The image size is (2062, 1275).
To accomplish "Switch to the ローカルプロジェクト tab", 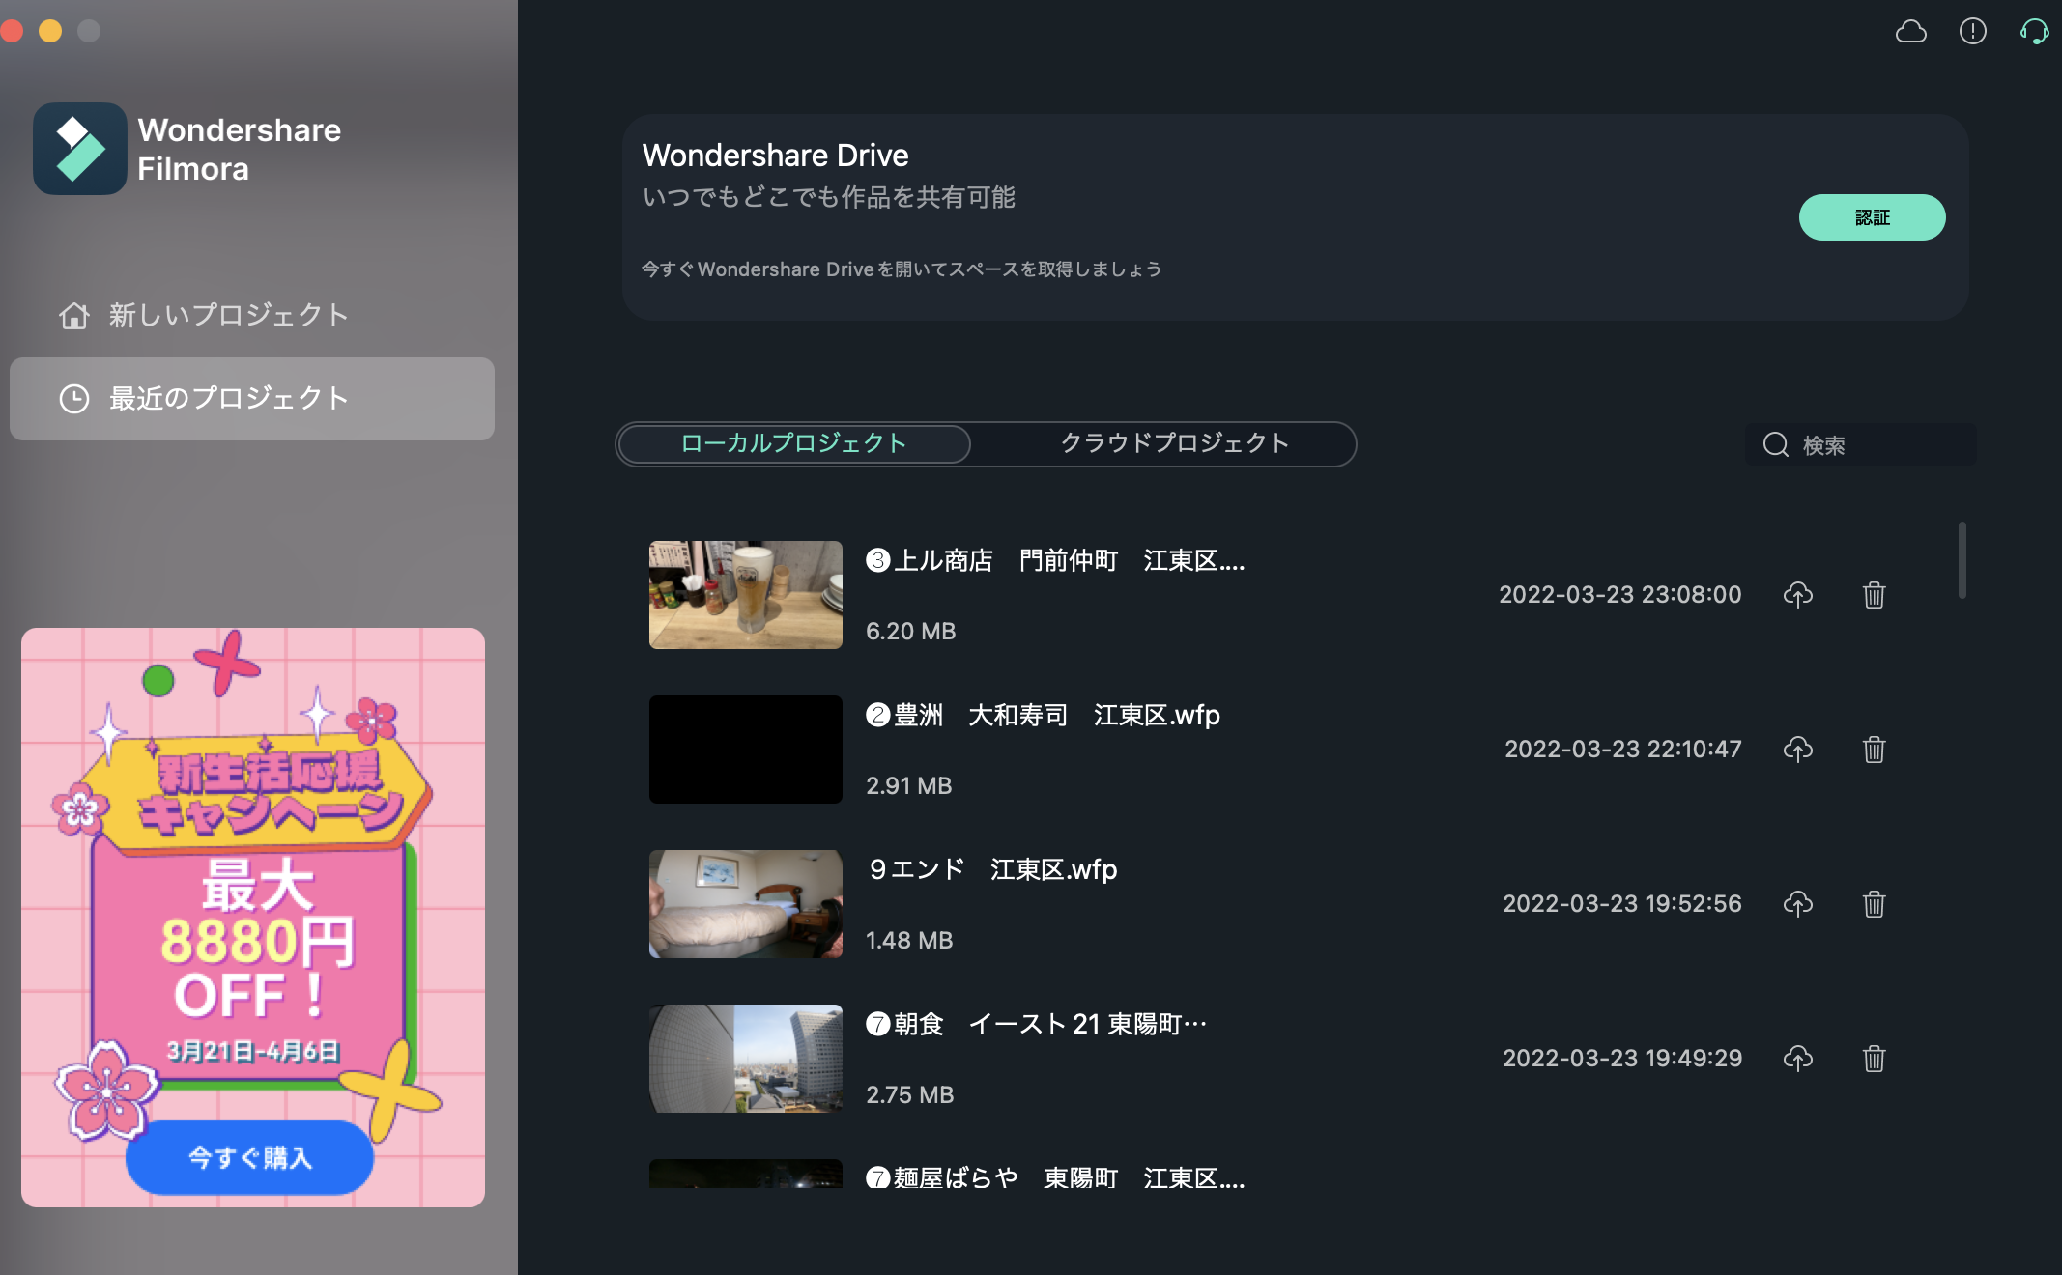I will click(x=793, y=443).
